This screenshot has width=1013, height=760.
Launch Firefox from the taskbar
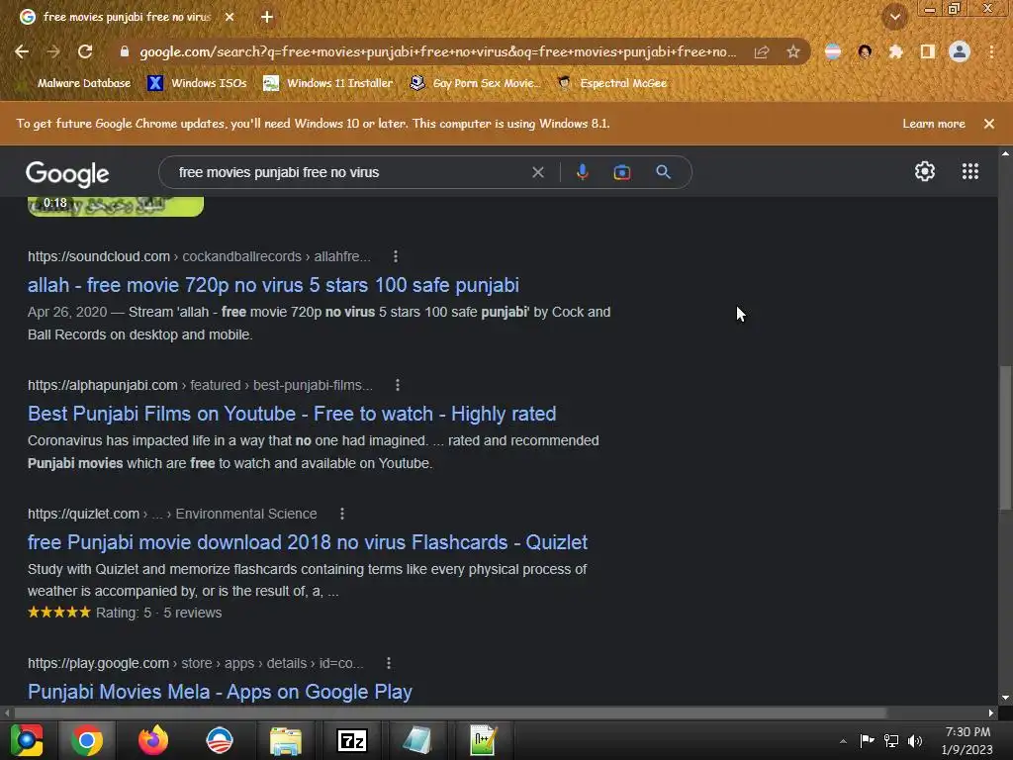(x=153, y=740)
